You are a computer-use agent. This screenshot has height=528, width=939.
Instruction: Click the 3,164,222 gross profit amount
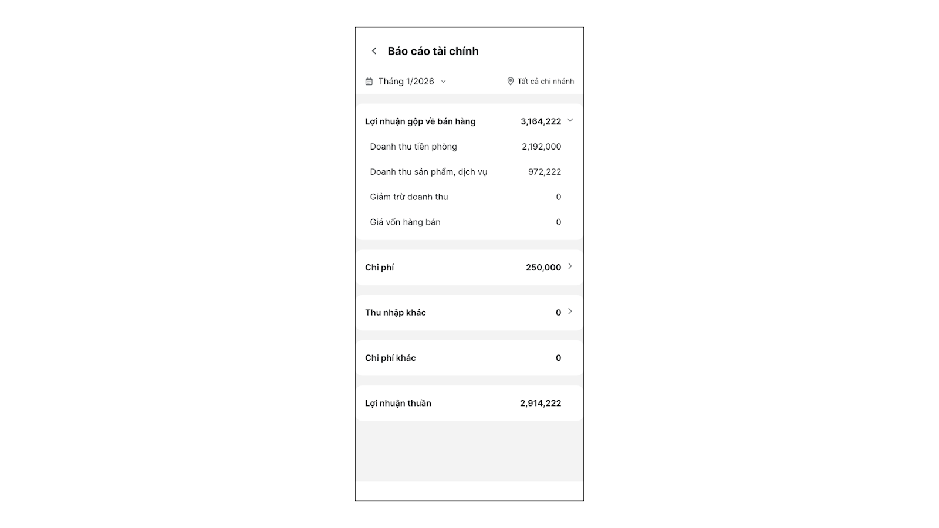(541, 121)
